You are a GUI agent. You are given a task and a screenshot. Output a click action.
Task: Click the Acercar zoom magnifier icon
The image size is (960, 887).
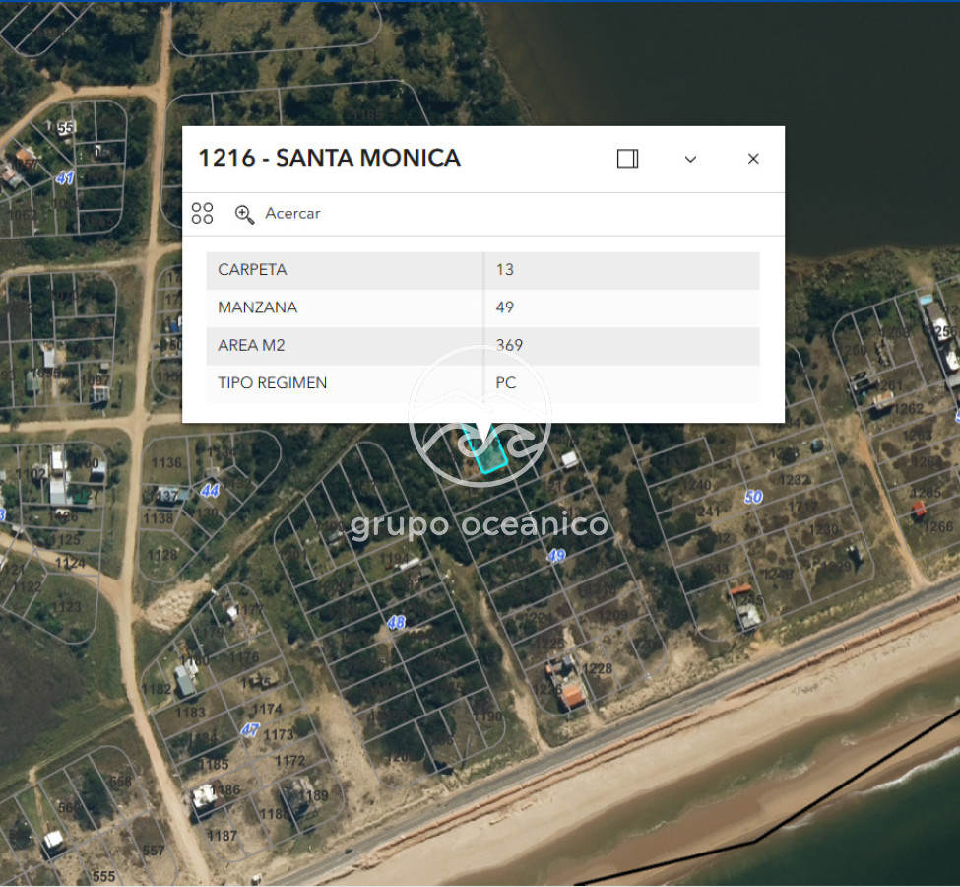coord(244,214)
